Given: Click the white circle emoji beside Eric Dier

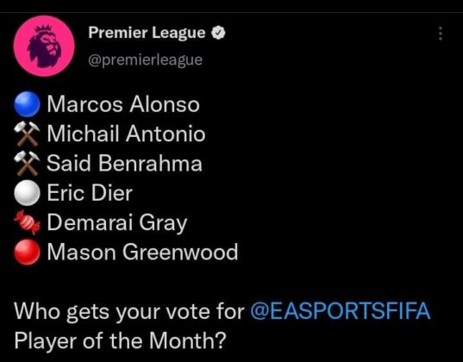Looking at the screenshot, I should [x=28, y=193].
